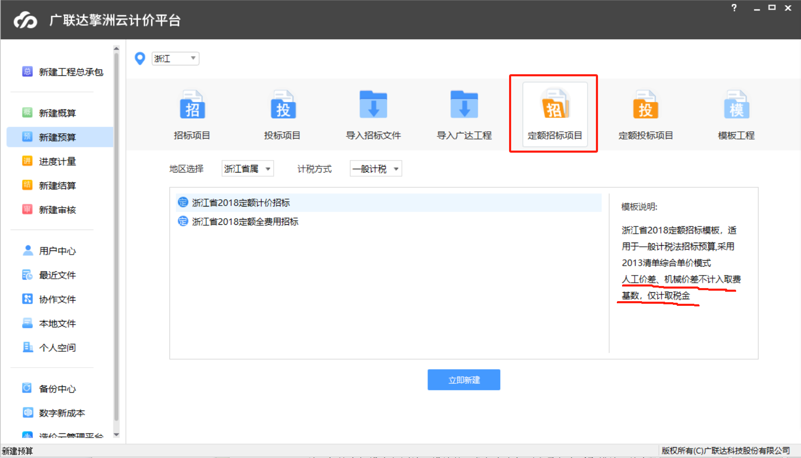
Task: Choose the 定额投标项目 icon
Action: click(645, 104)
